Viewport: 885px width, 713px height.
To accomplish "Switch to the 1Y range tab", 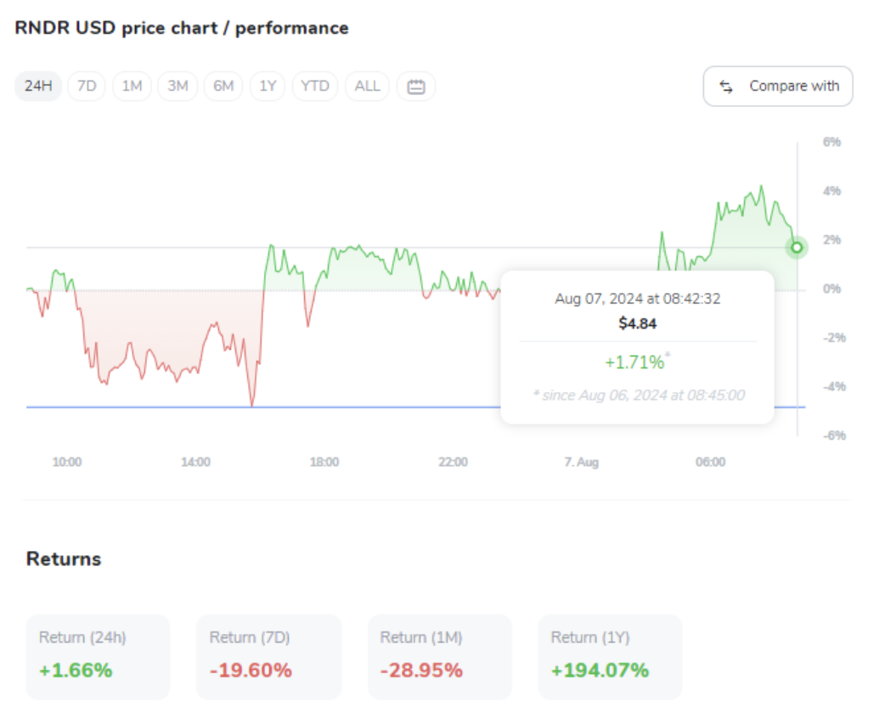I will [x=268, y=86].
